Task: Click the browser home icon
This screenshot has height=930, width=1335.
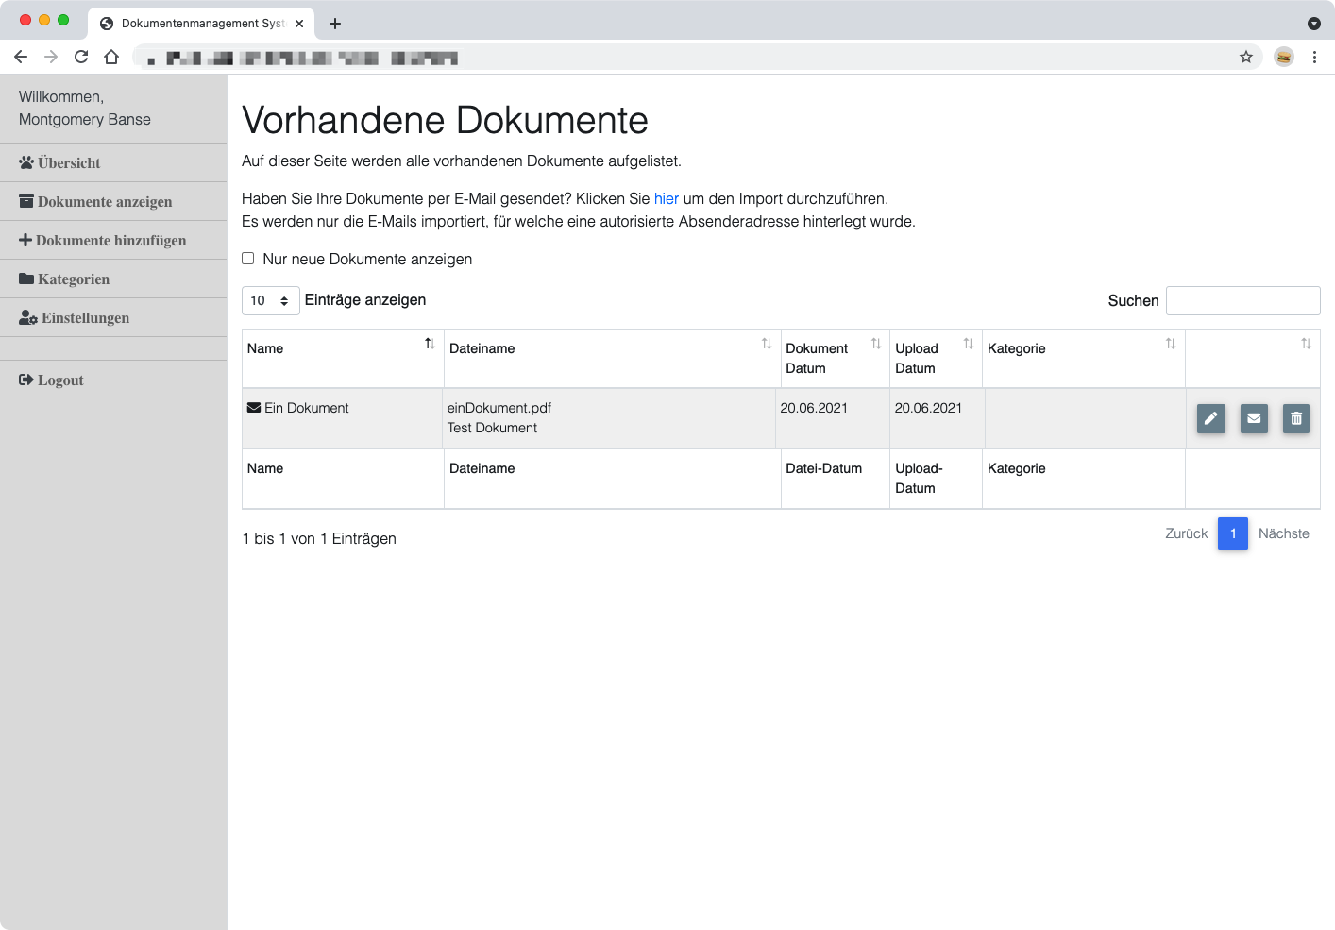Action: (111, 57)
